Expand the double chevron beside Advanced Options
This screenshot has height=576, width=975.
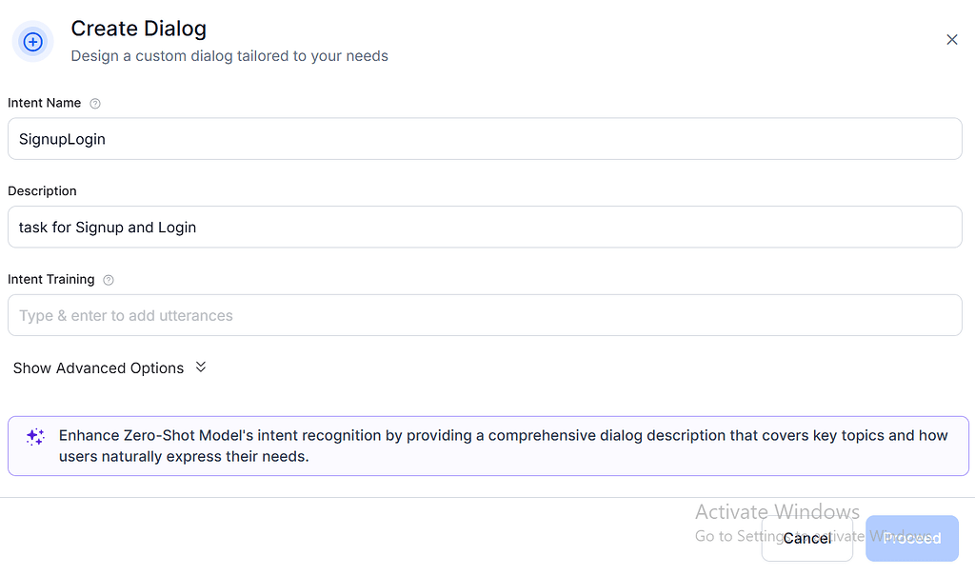[x=200, y=367]
